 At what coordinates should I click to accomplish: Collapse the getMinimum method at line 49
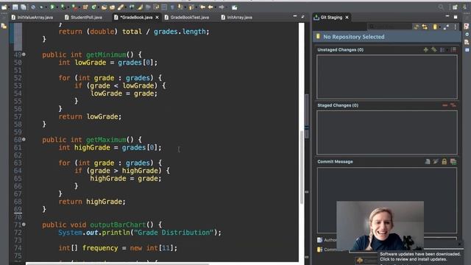pyautogui.click(x=24, y=54)
